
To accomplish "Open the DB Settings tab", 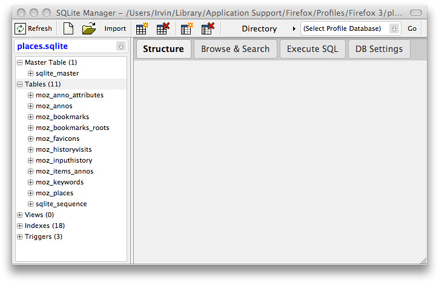I will [x=378, y=49].
